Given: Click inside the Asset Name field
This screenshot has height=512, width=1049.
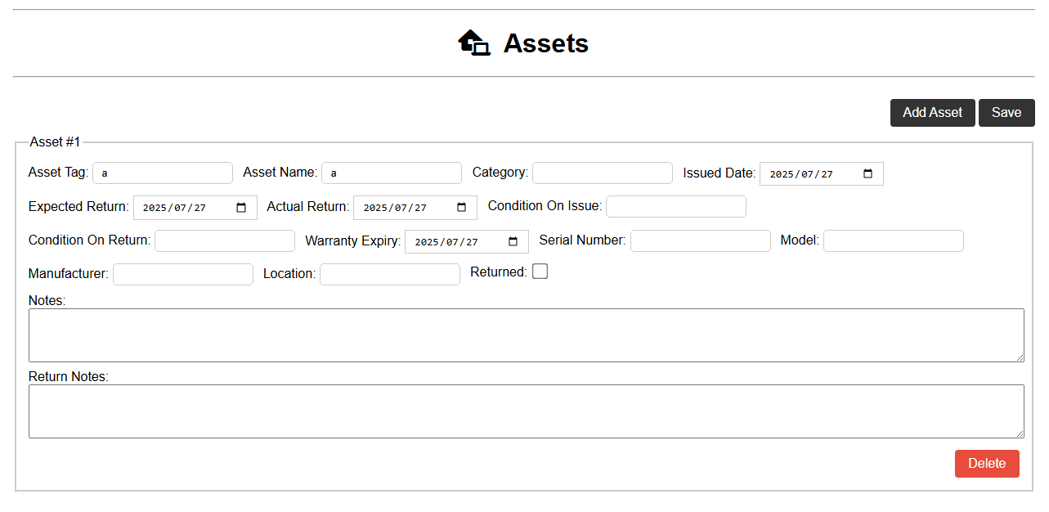Looking at the screenshot, I should [391, 173].
